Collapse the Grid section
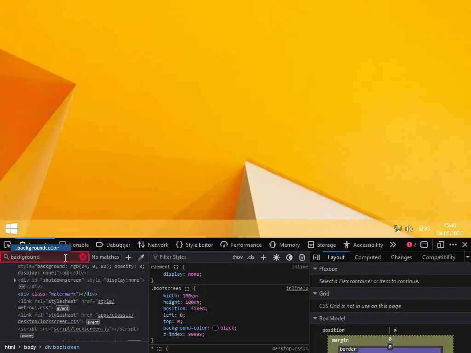Screen dimensions: 471x353 [x=315, y=294]
